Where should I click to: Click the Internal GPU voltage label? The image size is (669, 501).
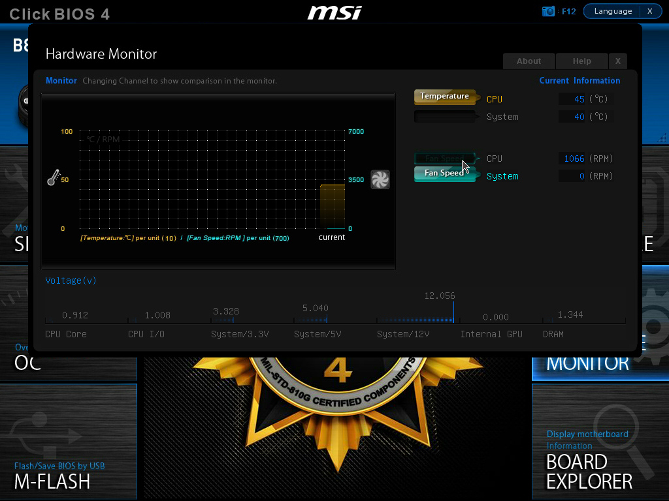point(491,335)
